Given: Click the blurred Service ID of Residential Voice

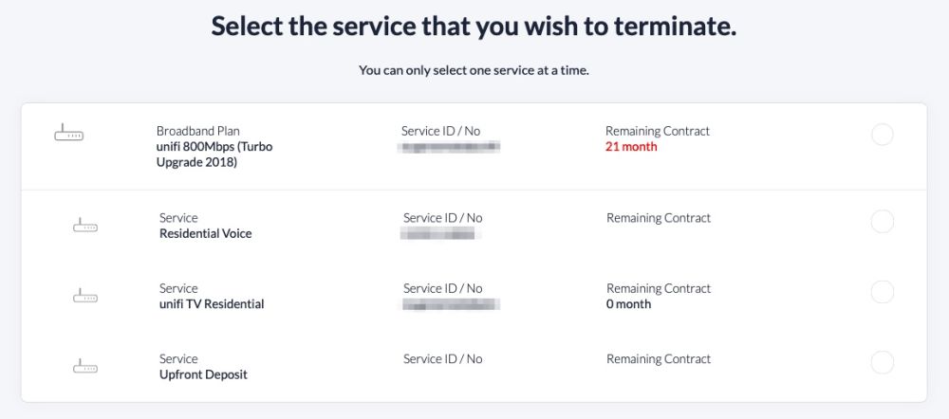Looking at the screenshot, I should pos(437,233).
